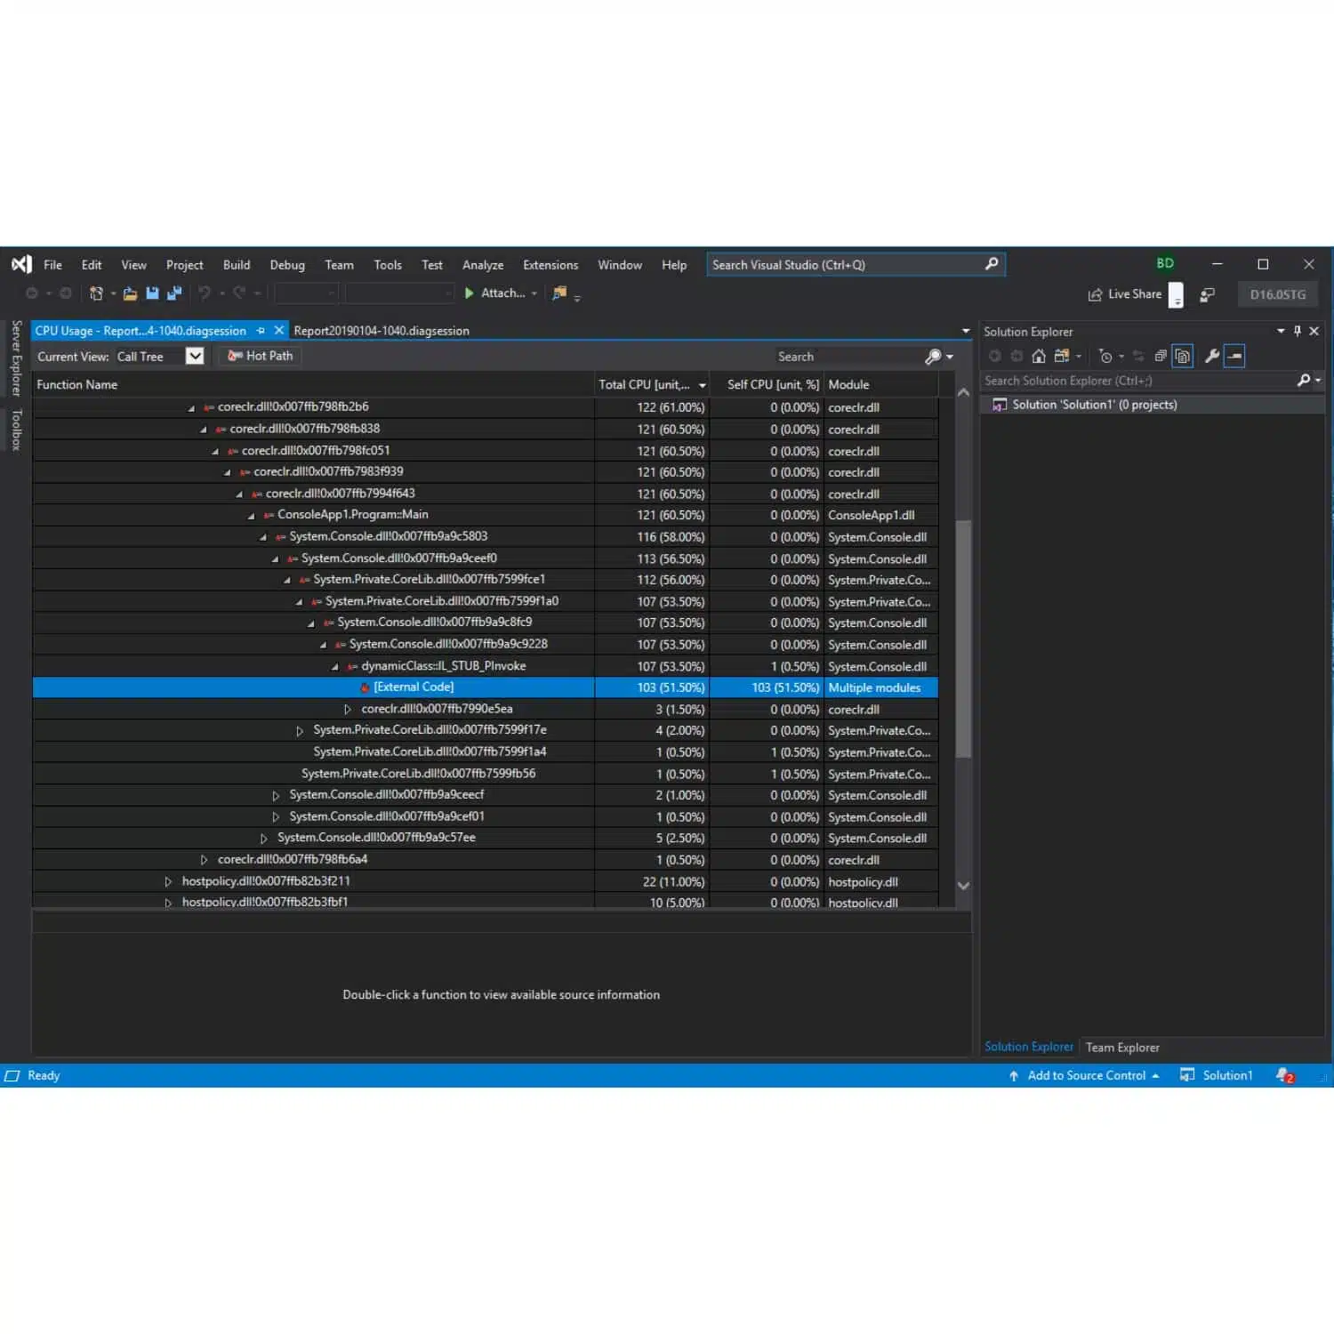This screenshot has width=1334, height=1334.
Task: Open the Debug menu
Action: tap(287, 265)
